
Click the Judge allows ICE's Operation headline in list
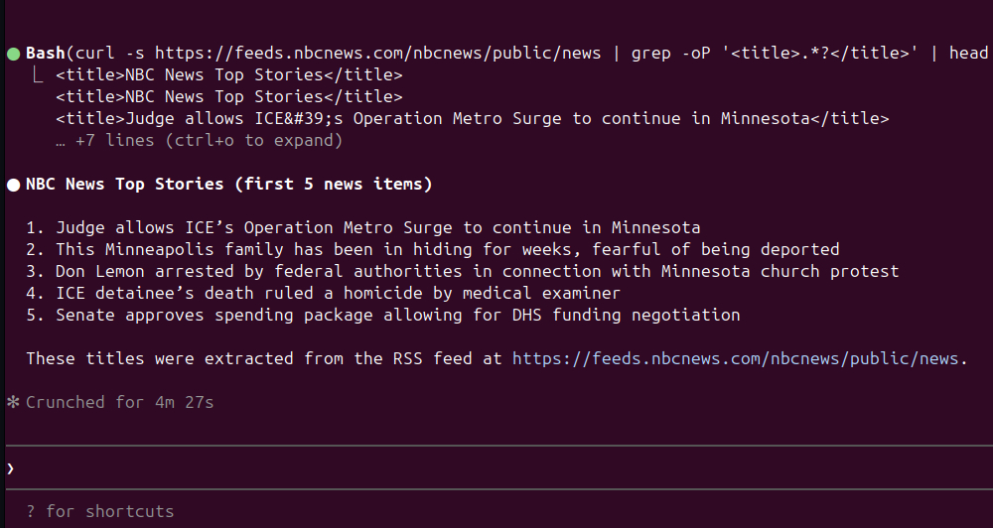pyautogui.click(x=377, y=227)
